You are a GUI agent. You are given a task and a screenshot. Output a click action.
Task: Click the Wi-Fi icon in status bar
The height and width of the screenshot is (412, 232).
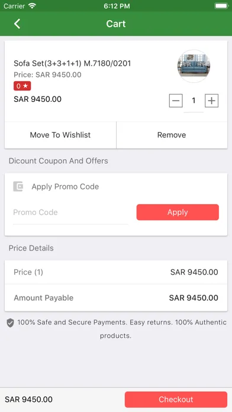33,6
